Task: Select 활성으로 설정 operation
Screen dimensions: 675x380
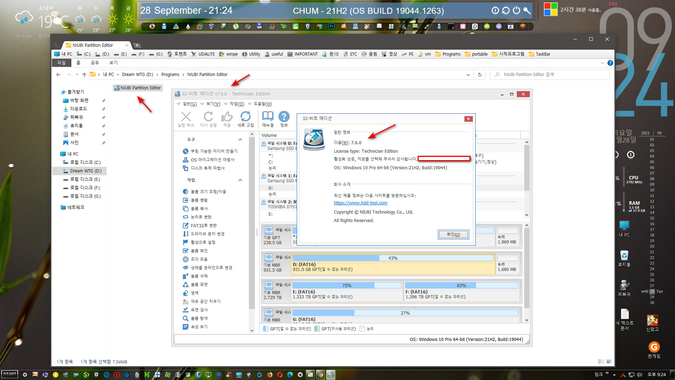Action: pyautogui.click(x=199, y=242)
